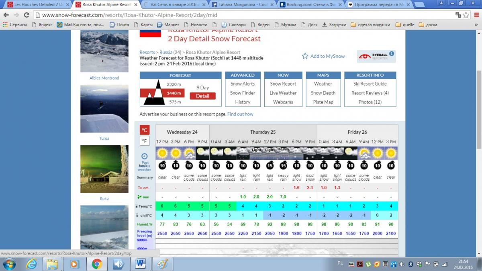Viewport: 482px width, 271px height.
Task: Open the одеяла подушки bookmark folder
Action: pos(370,24)
